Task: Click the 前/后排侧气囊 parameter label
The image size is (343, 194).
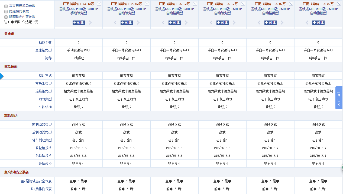Action: [x=41, y=189]
